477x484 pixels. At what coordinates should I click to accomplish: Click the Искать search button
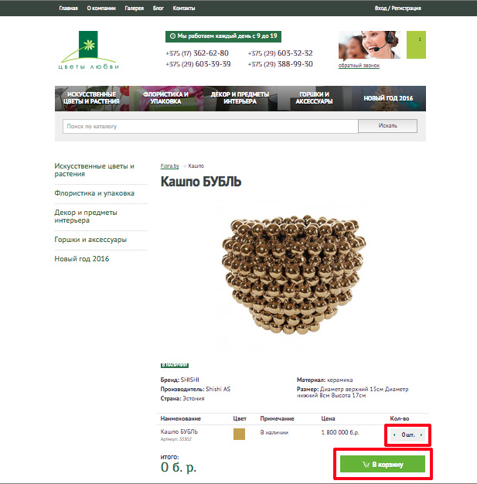pos(387,126)
